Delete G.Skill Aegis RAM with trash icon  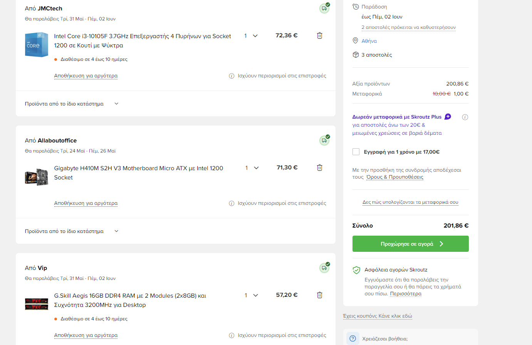coord(319,295)
